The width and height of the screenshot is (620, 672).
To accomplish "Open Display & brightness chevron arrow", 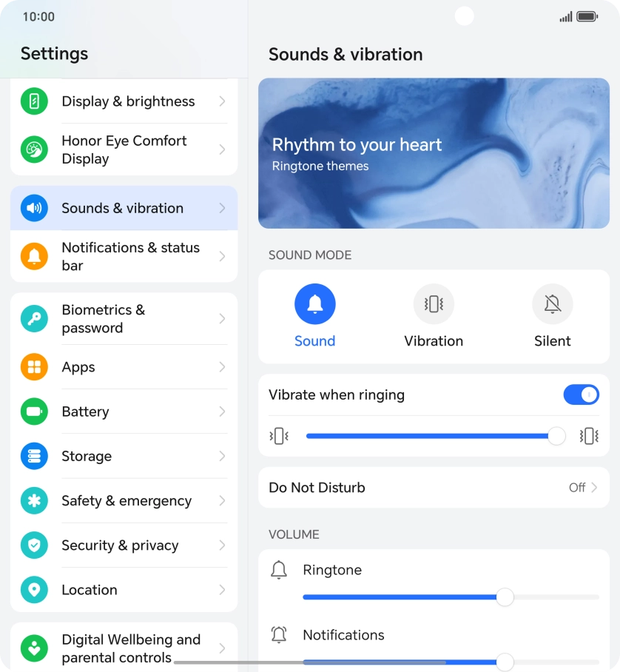I will click(222, 101).
